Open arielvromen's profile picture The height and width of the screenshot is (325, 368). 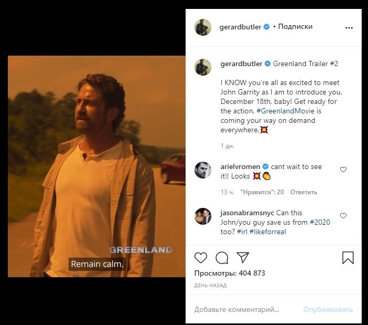pyautogui.click(x=203, y=171)
